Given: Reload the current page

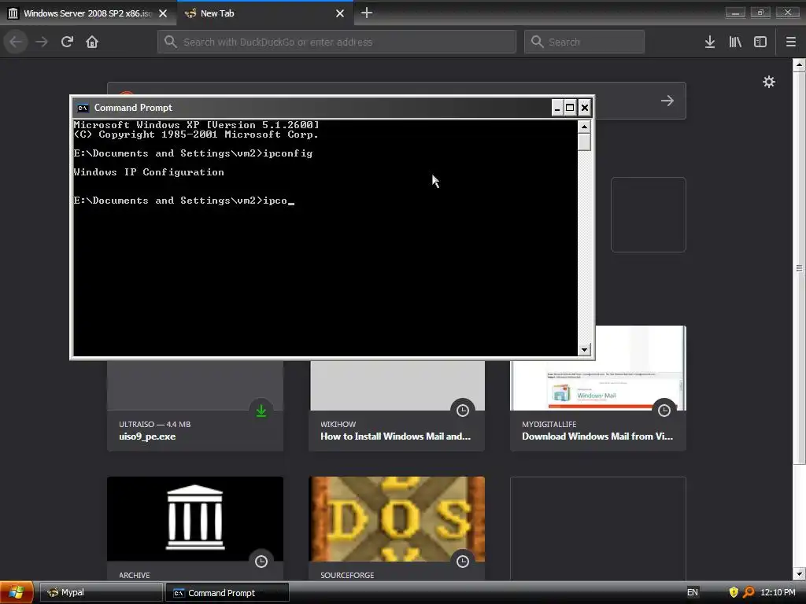Looking at the screenshot, I should click(67, 42).
